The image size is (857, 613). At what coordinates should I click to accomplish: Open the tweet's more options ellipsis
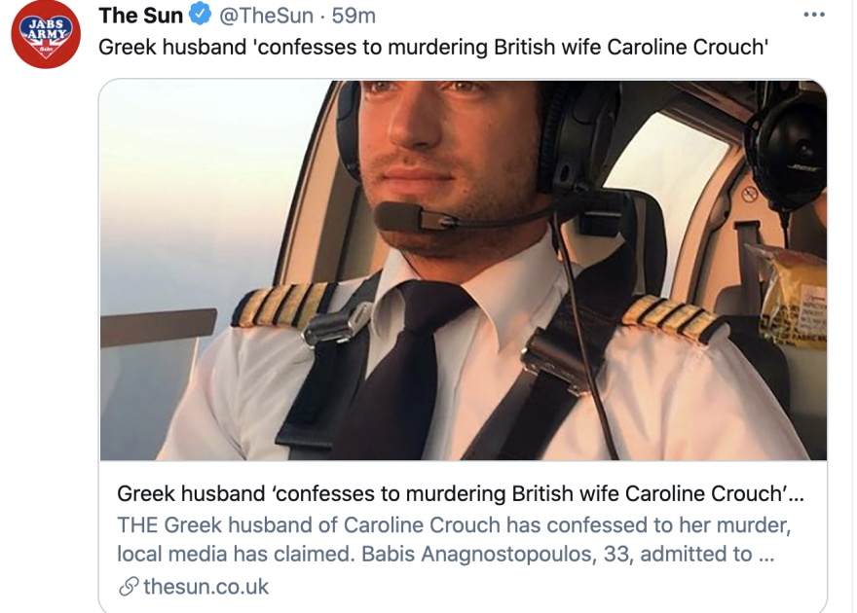pyautogui.click(x=813, y=15)
